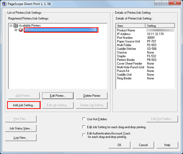Select the Ring Binder row
183x154 pixels.
coord(145,78)
